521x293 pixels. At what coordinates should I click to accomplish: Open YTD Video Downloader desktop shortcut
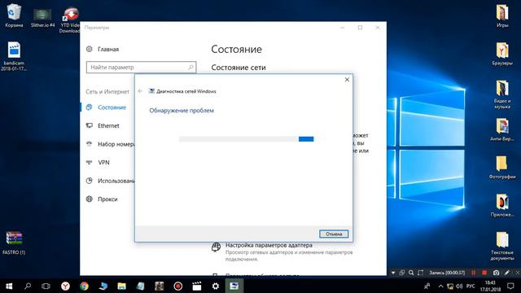coord(71,20)
